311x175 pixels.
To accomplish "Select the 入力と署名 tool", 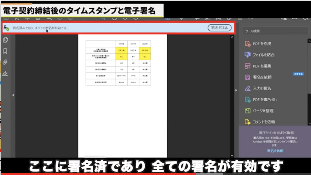I will [x=262, y=89].
